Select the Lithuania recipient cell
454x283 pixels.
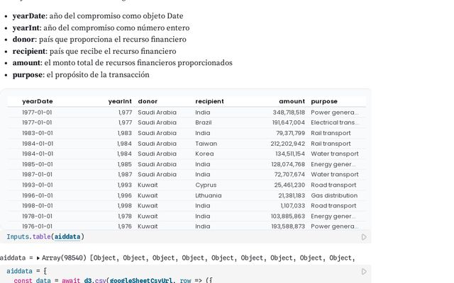tap(208, 195)
